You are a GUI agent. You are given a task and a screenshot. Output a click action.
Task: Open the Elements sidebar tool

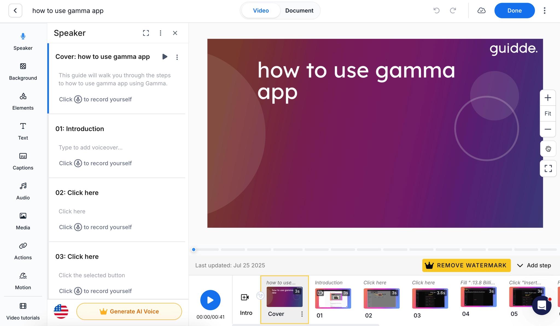(23, 101)
